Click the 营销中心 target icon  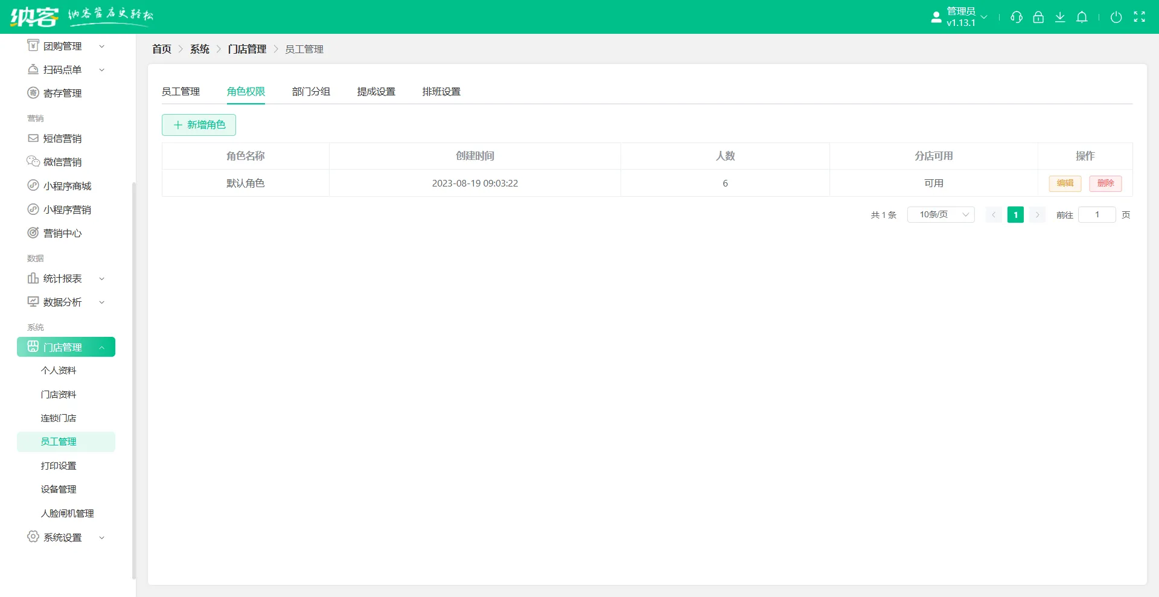[x=33, y=232]
